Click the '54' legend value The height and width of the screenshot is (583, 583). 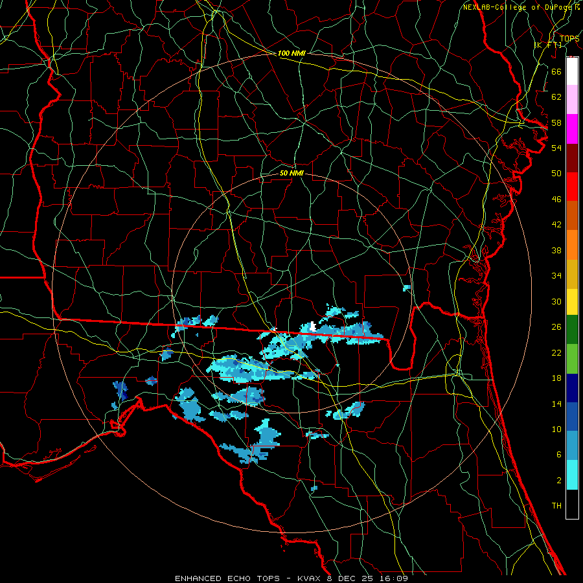tap(556, 148)
